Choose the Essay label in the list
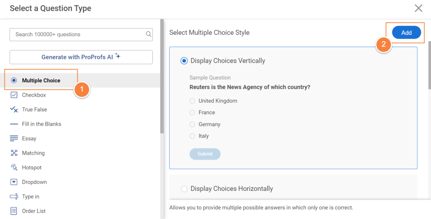Image resolution: width=431 pixels, height=219 pixels. click(x=29, y=138)
